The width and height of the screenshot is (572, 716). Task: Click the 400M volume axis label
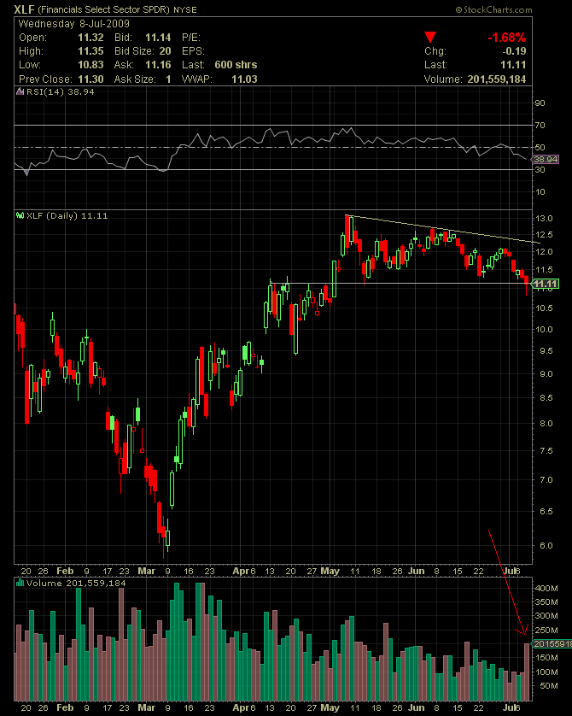(546, 589)
